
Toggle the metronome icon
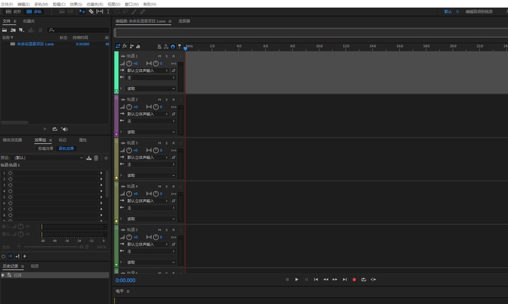point(159,47)
